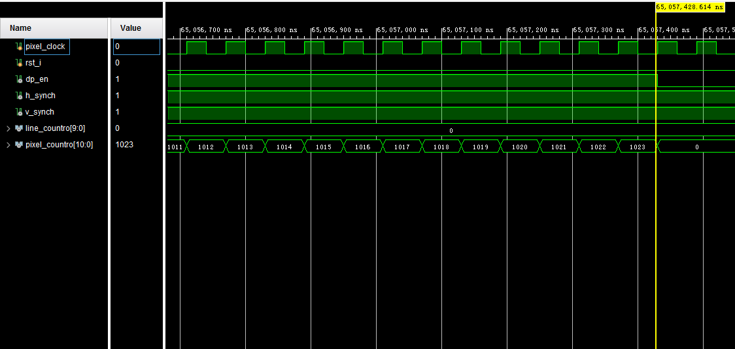Click the yellow cursor time label
The image size is (735, 349).
coord(689,7)
